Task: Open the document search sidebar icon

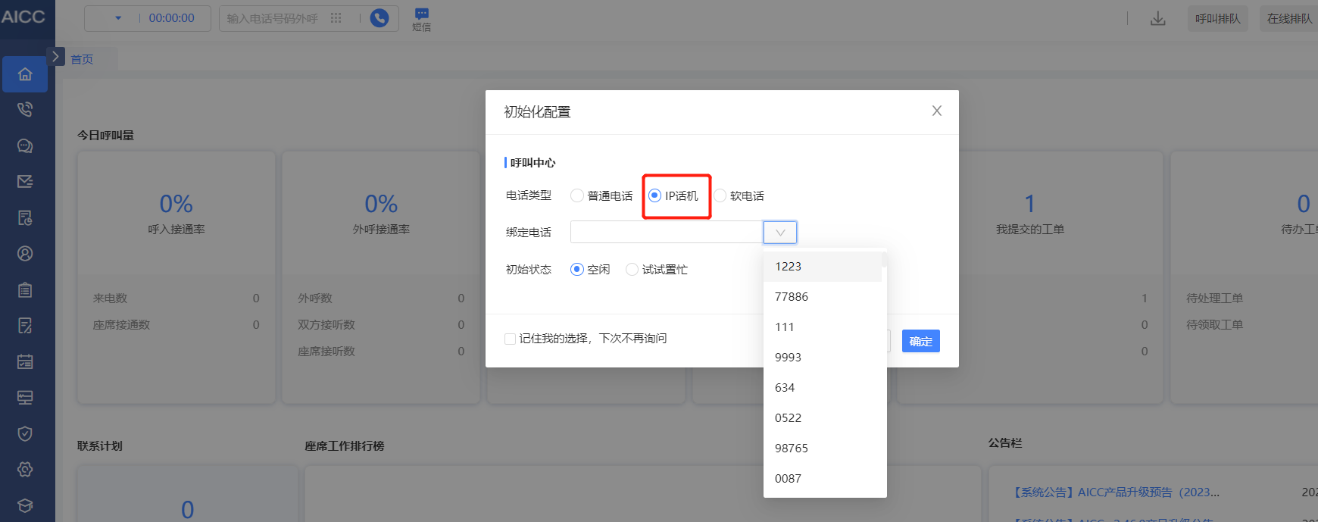Action: (25, 218)
